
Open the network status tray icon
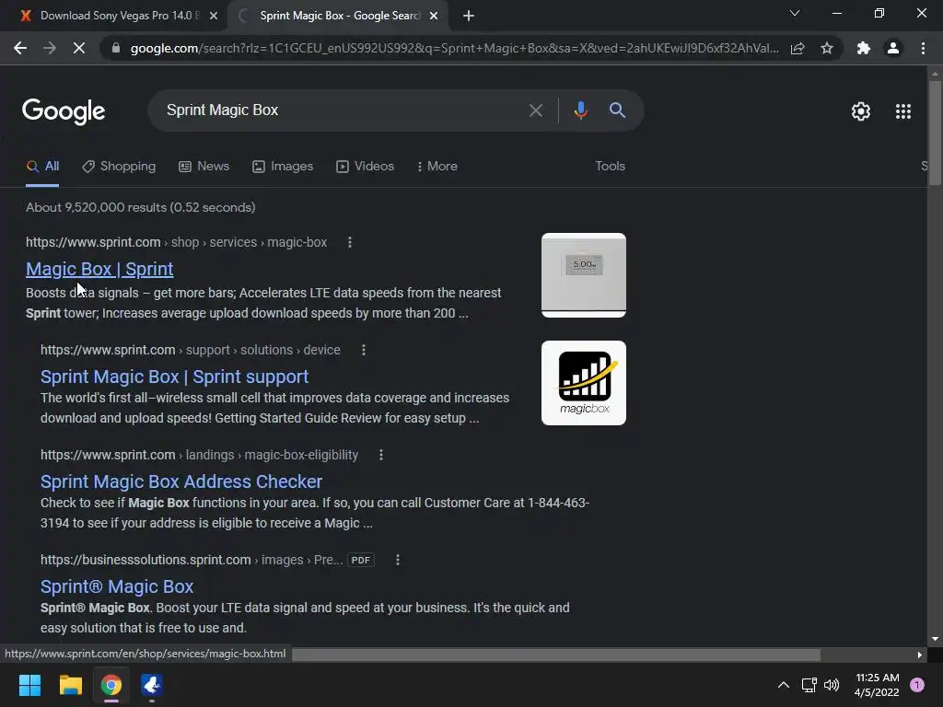[809, 685]
